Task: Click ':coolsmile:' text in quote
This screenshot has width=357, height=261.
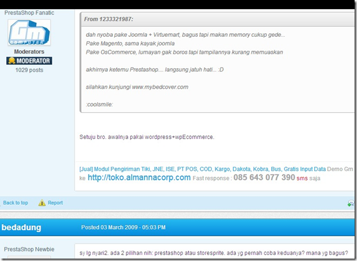Action: (99, 105)
